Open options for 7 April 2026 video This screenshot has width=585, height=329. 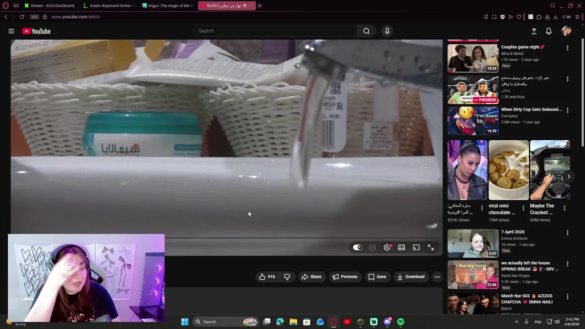[568, 233]
